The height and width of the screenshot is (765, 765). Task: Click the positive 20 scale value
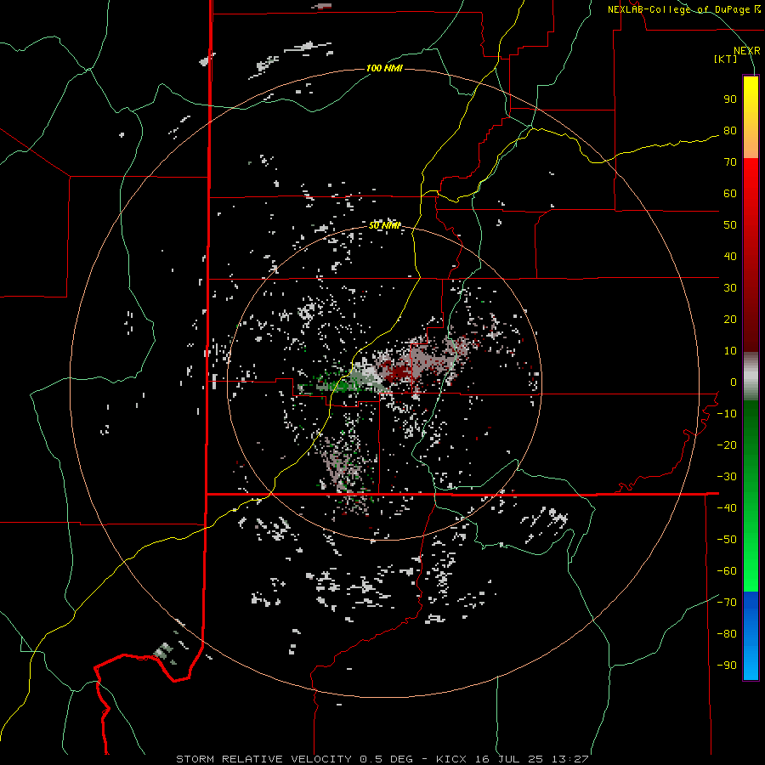pos(730,320)
